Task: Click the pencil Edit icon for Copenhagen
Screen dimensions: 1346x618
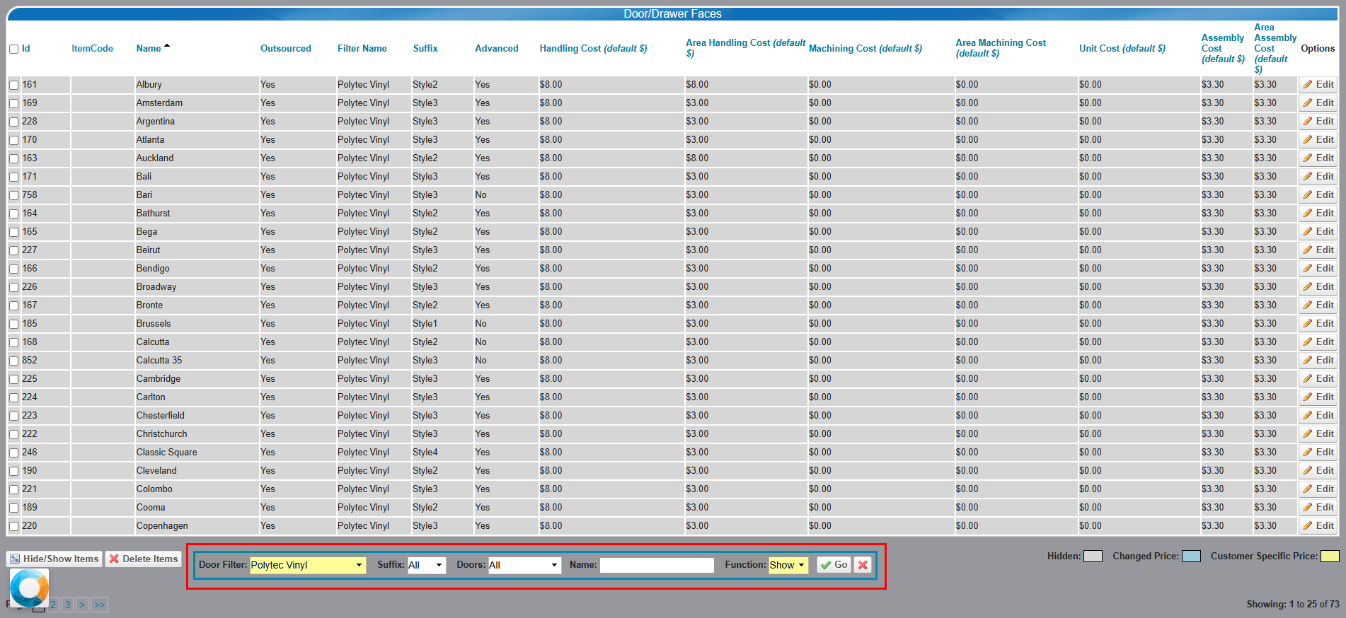Action: [1308, 526]
